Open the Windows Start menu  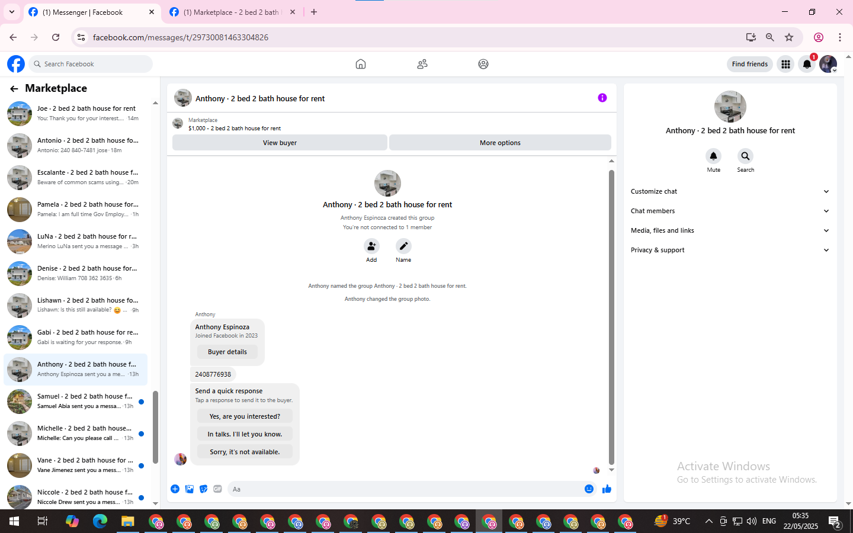pyautogui.click(x=14, y=521)
